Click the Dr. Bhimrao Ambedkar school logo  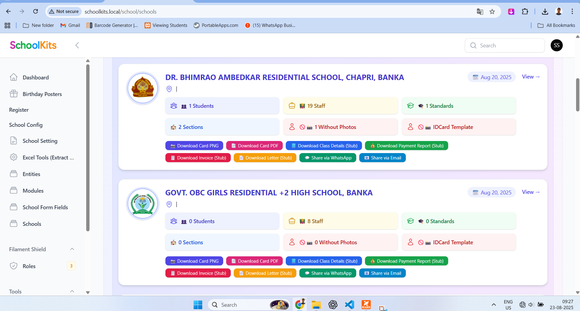(143, 88)
